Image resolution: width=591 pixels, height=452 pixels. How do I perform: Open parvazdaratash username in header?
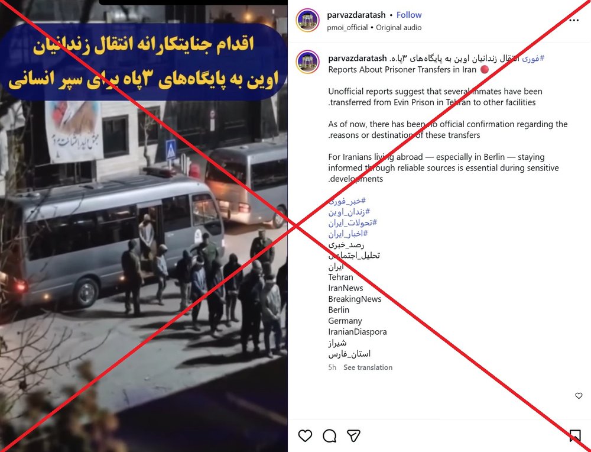tap(356, 15)
